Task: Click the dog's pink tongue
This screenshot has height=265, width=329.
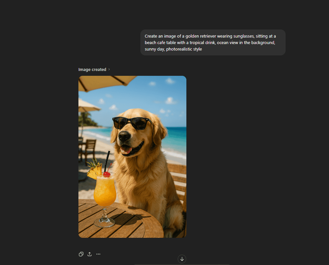Action: [x=127, y=150]
